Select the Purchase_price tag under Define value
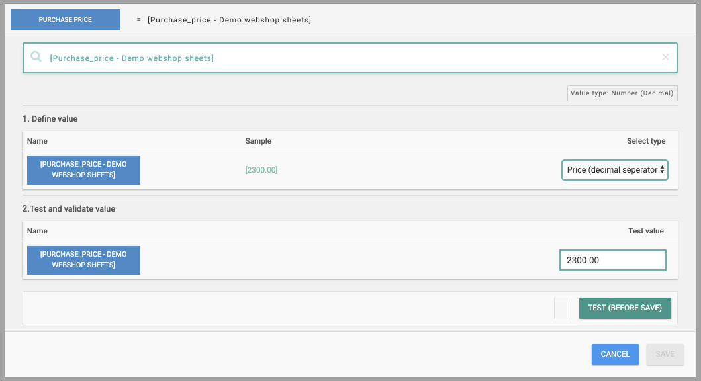Image resolution: width=701 pixels, height=381 pixels. pos(83,170)
